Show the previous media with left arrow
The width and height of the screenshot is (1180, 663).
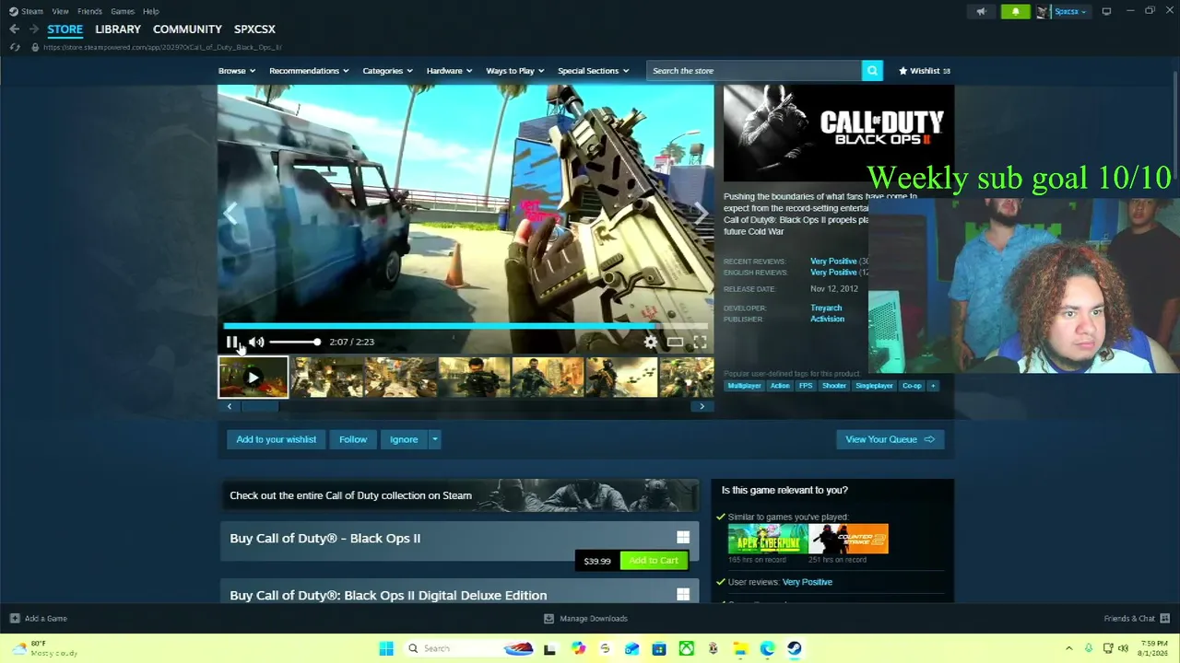pyautogui.click(x=230, y=214)
